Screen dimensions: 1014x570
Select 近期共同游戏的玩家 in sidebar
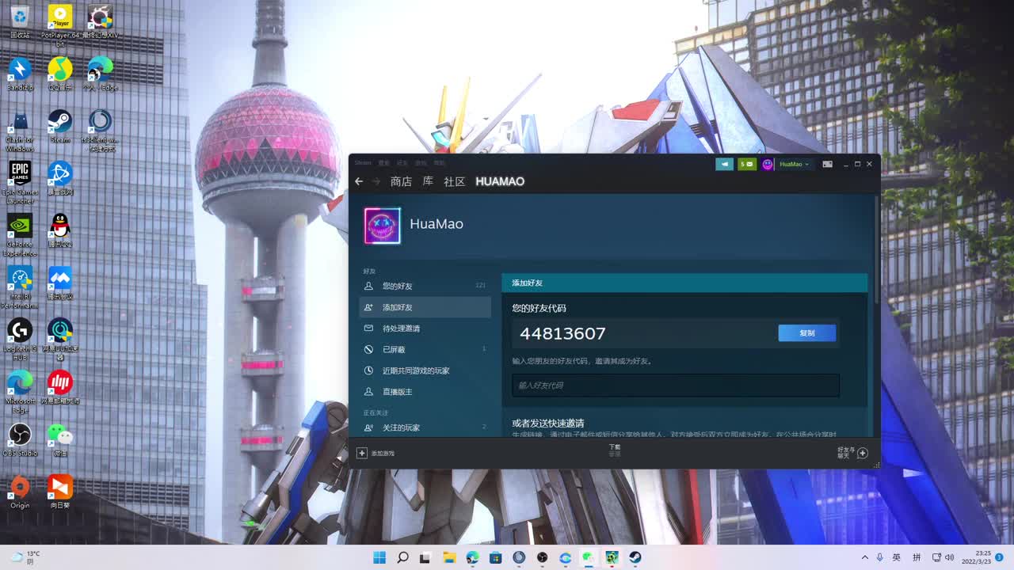tap(415, 370)
